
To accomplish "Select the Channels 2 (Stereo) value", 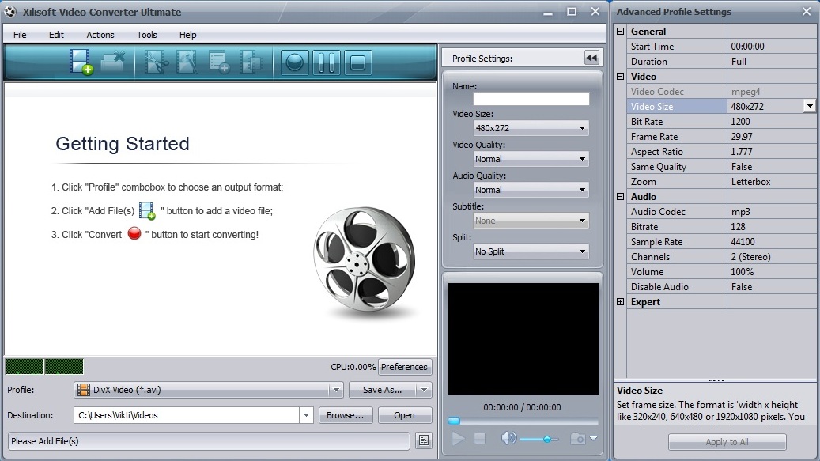I will (x=771, y=257).
